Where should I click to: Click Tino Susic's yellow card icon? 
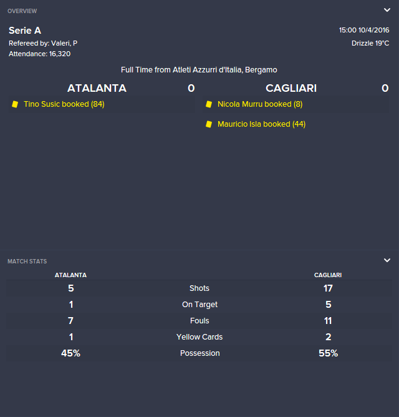tap(15, 104)
